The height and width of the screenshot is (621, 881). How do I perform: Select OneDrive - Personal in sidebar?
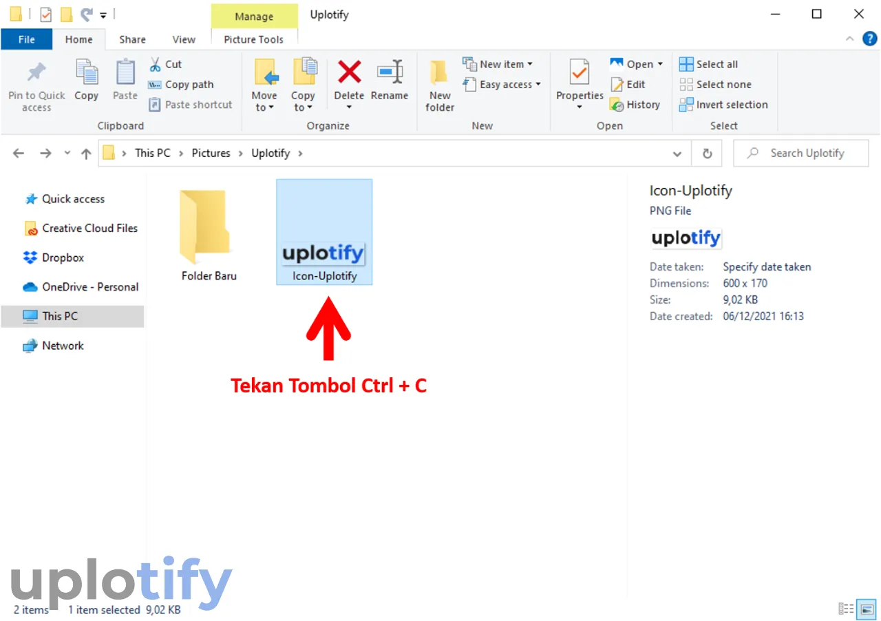(81, 287)
